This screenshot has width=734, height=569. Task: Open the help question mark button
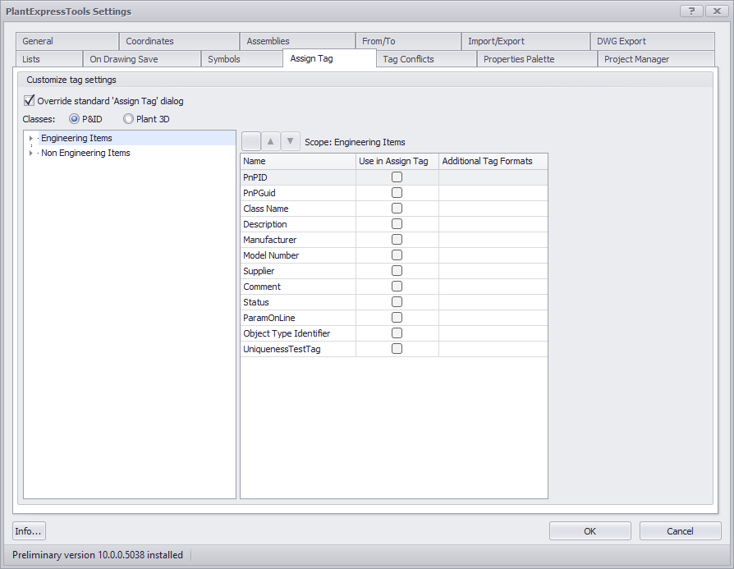pos(691,11)
